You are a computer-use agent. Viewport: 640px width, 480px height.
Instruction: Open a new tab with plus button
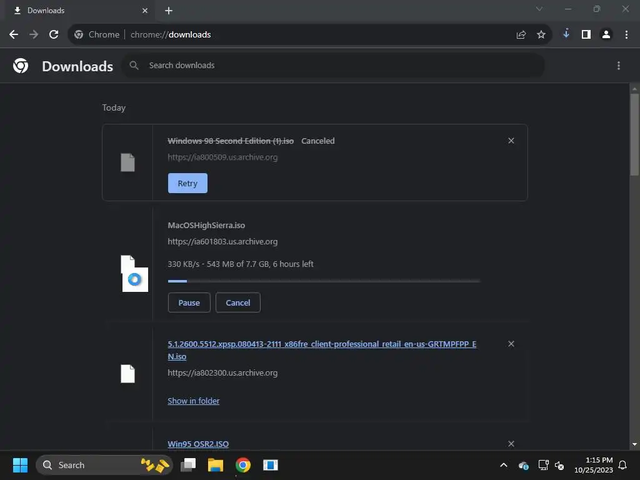click(x=169, y=11)
